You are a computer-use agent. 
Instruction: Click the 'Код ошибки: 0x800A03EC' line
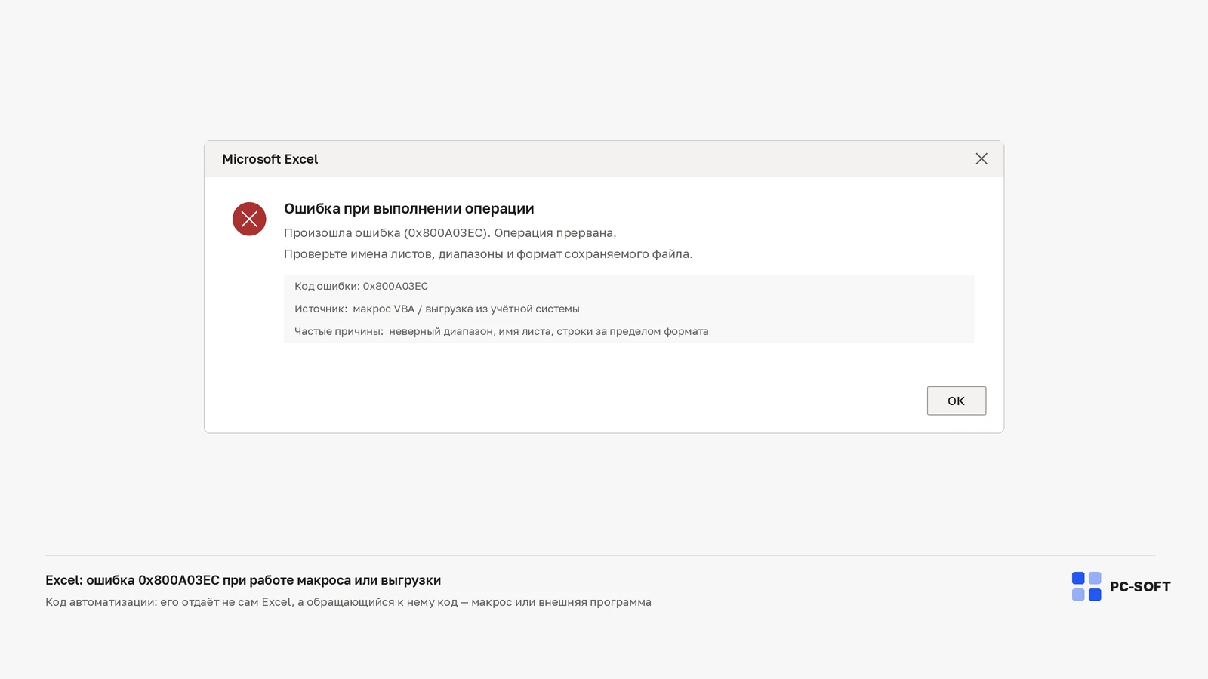(361, 286)
